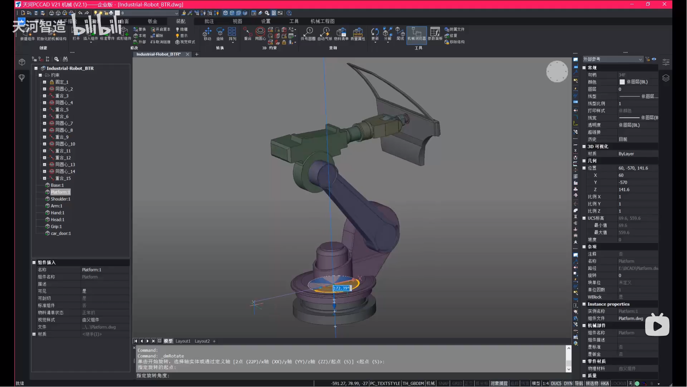Expand the 固定_1 constraint node
This screenshot has height=387, width=687.
tap(44, 82)
